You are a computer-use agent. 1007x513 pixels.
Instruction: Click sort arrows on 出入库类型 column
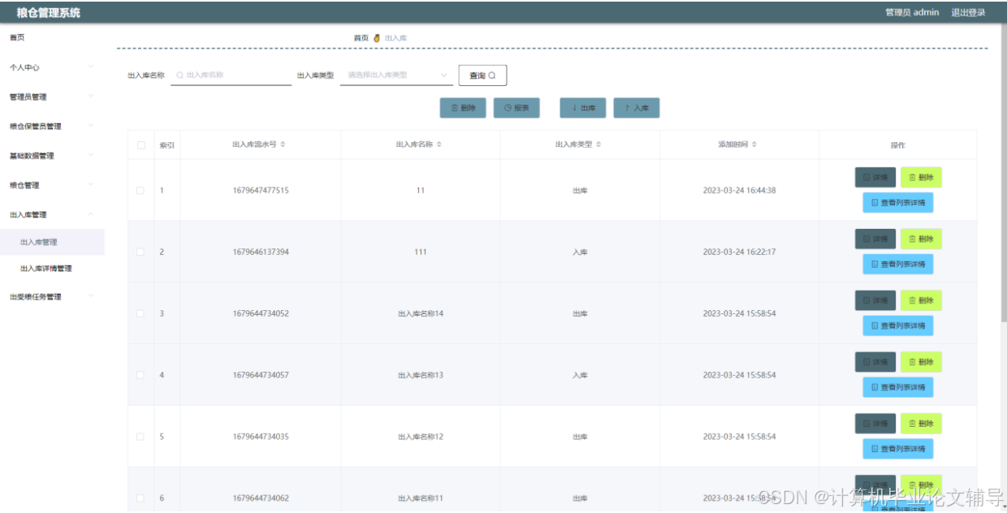599,144
